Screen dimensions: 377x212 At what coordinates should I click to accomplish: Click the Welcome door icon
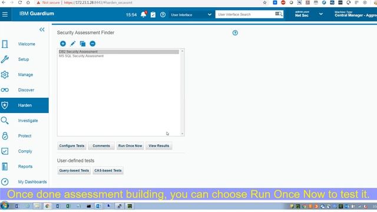pos(5,44)
